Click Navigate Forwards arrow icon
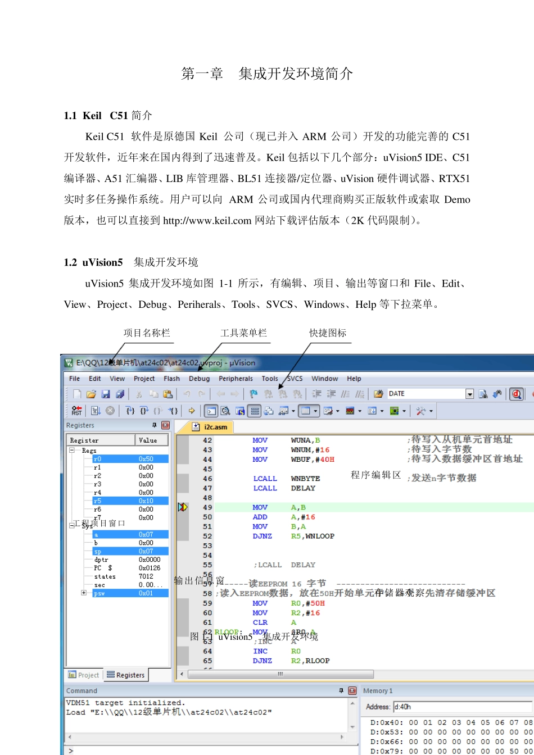This screenshot has height=755, width=534. coord(234,394)
